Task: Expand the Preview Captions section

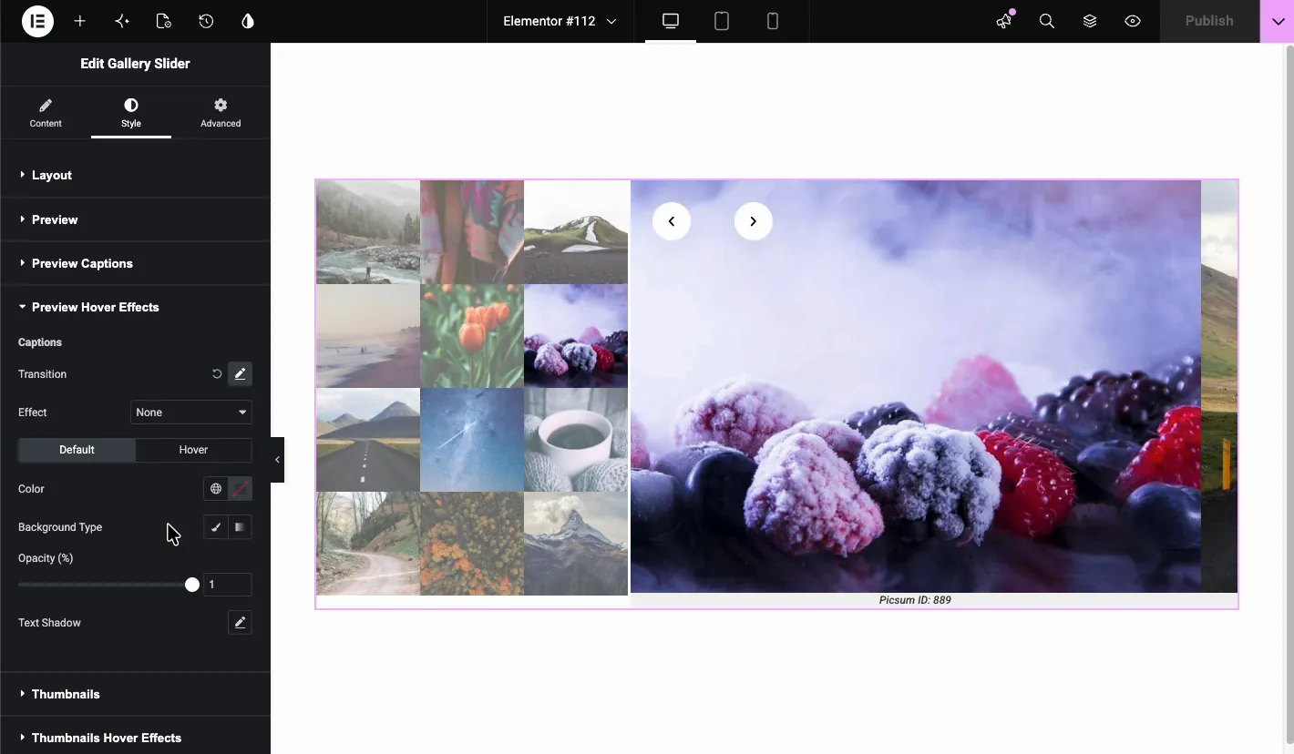Action: click(135, 263)
